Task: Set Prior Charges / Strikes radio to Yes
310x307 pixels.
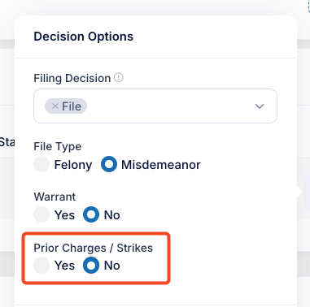Action: (x=41, y=266)
